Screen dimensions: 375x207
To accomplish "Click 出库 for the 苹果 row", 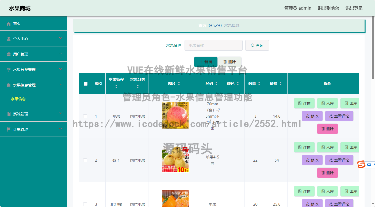I will click(x=350, y=103).
